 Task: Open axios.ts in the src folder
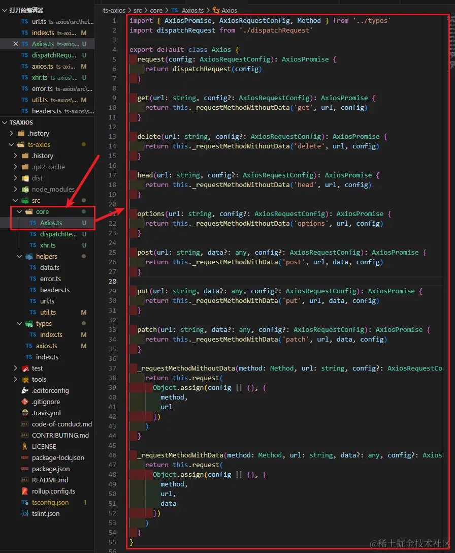[47, 346]
